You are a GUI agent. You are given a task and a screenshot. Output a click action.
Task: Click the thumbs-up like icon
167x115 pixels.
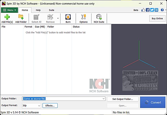(143, 10)
